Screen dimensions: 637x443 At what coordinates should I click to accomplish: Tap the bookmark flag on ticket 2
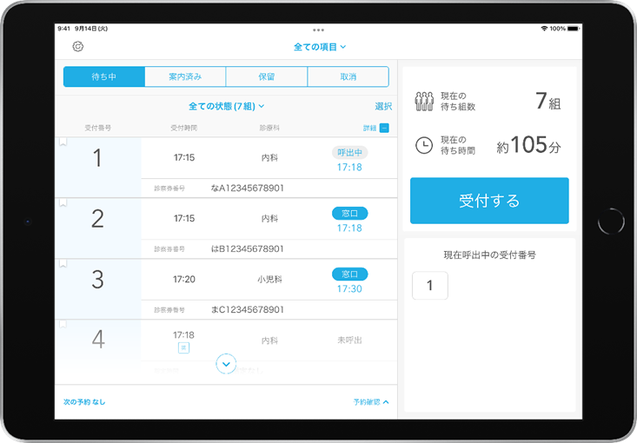(x=63, y=202)
